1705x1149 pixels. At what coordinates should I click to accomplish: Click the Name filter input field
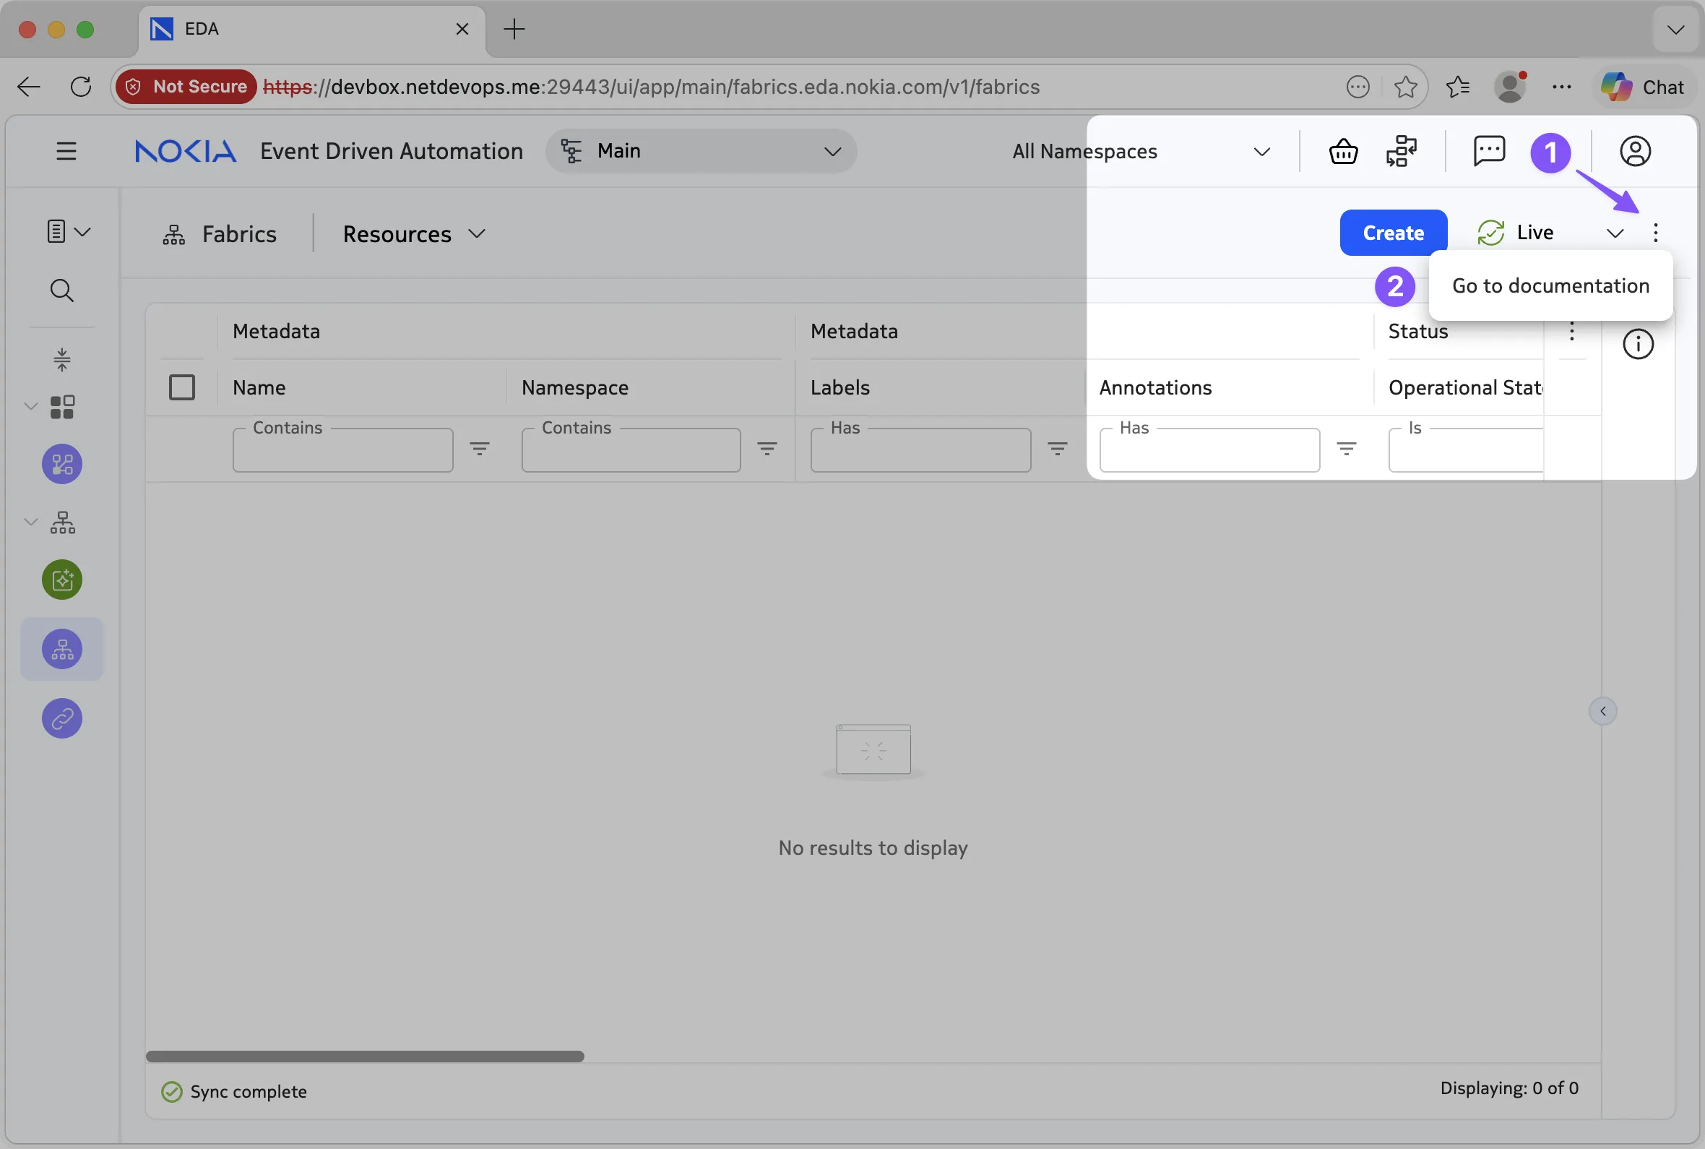342,450
